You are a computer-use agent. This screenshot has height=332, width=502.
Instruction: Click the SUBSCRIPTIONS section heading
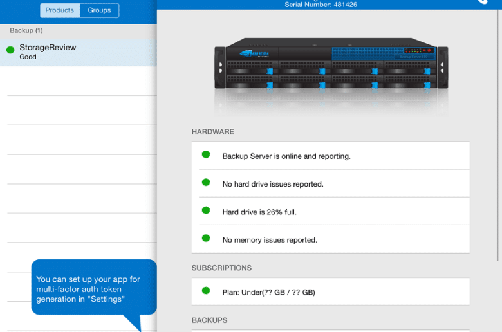coord(221,268)
